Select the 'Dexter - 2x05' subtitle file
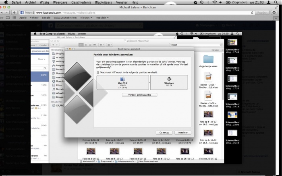Screen dimensions: 282x176 coord(208,80)
